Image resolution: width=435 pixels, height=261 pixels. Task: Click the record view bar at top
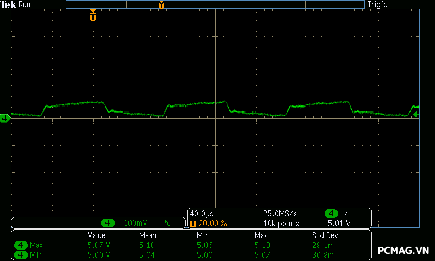(215, 4)
